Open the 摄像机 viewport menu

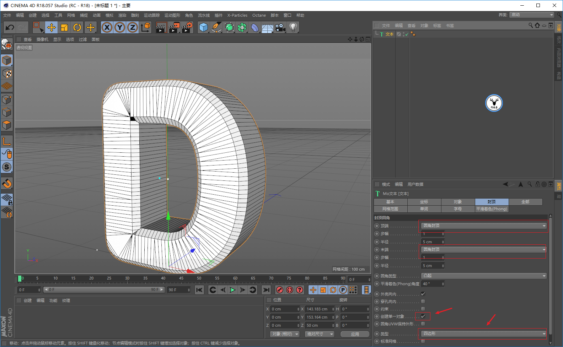coord(42,39)
